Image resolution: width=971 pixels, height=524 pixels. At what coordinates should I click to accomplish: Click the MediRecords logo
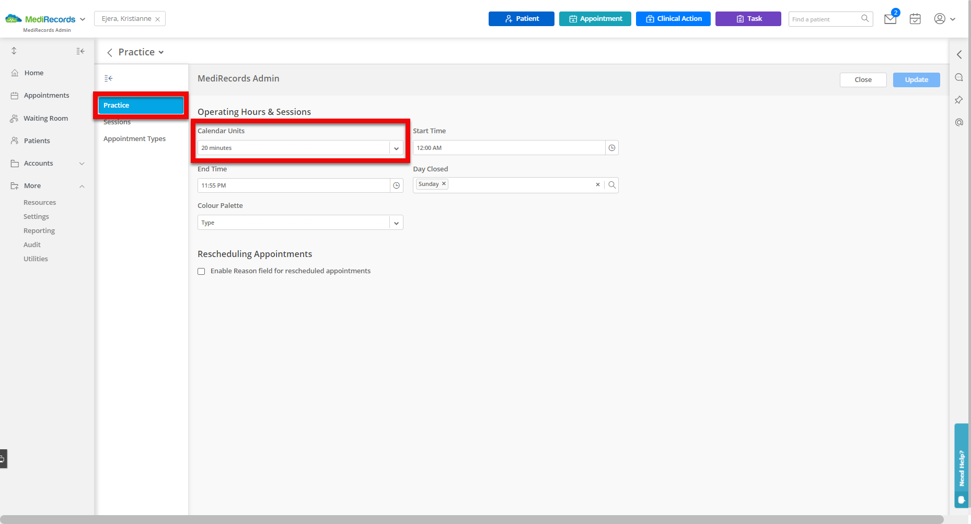pos(40,19)
